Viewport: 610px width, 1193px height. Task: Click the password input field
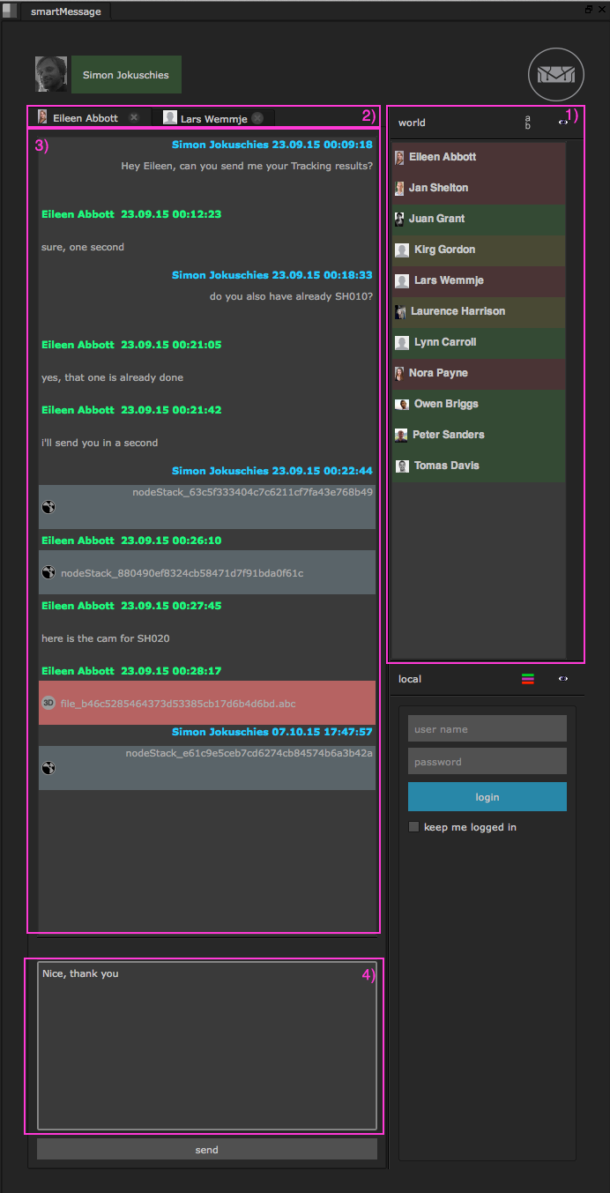click(487, 761)
